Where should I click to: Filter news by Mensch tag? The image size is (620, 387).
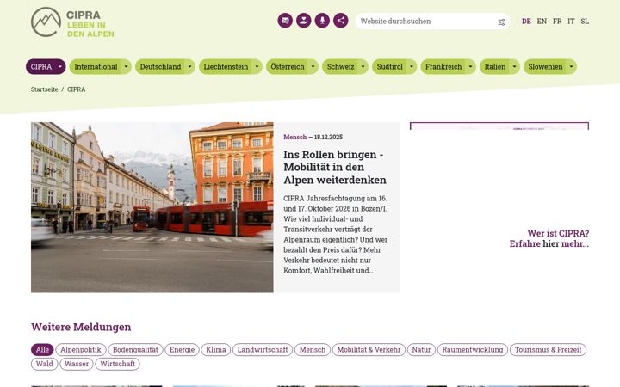tap(313, 349)
